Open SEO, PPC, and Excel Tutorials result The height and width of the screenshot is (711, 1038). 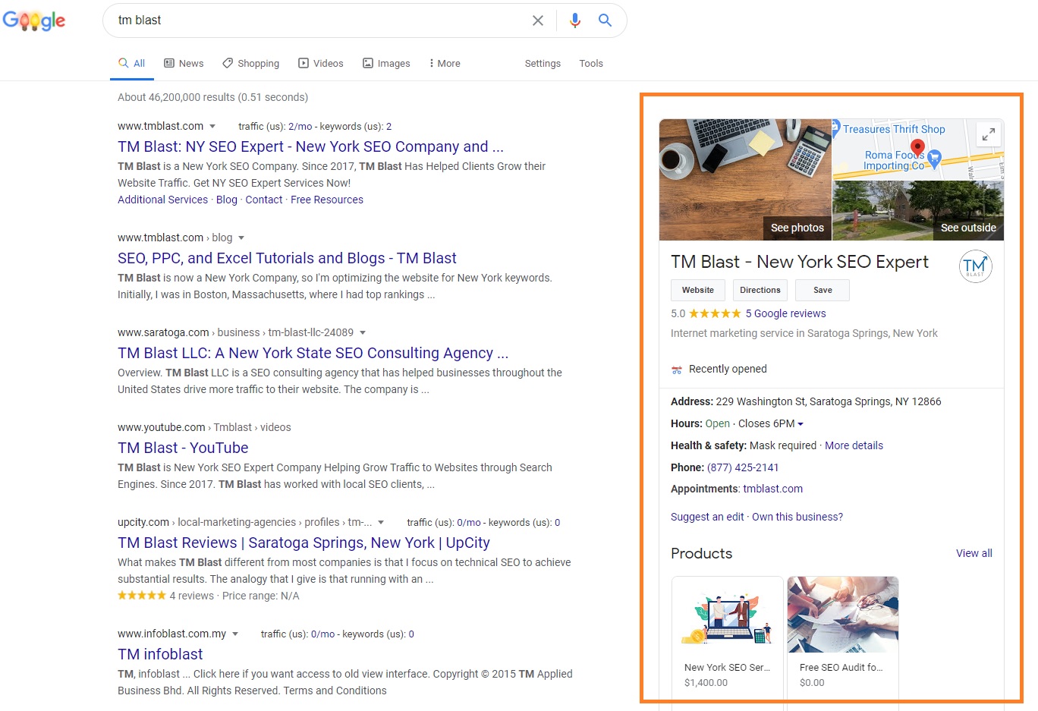(287, 258)
